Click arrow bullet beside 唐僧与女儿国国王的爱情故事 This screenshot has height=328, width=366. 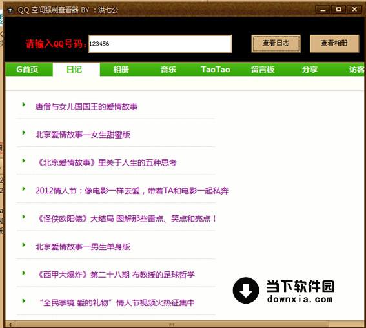(x=24, y=104)
